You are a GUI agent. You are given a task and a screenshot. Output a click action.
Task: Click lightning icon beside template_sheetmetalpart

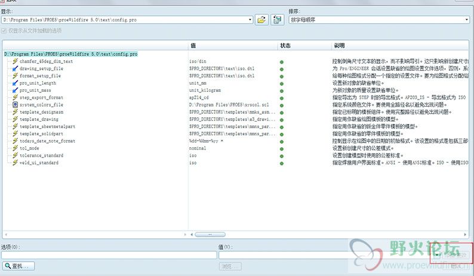point(15,126)
